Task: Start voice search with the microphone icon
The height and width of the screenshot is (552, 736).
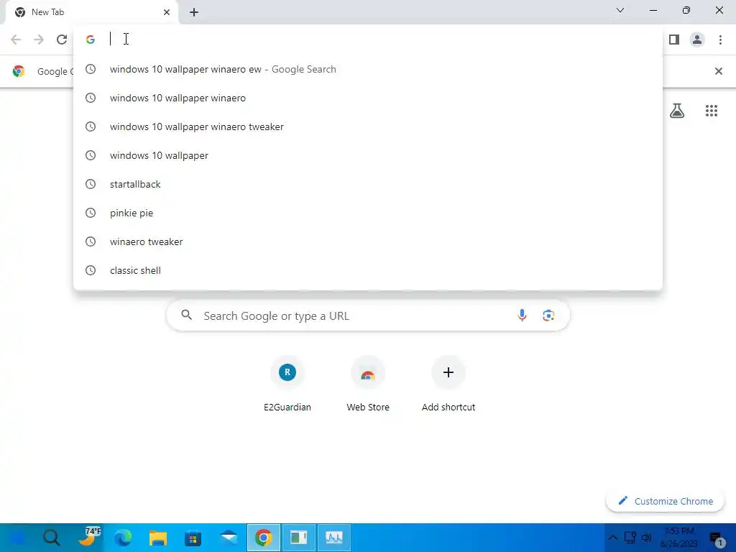Action: point(522,316)
